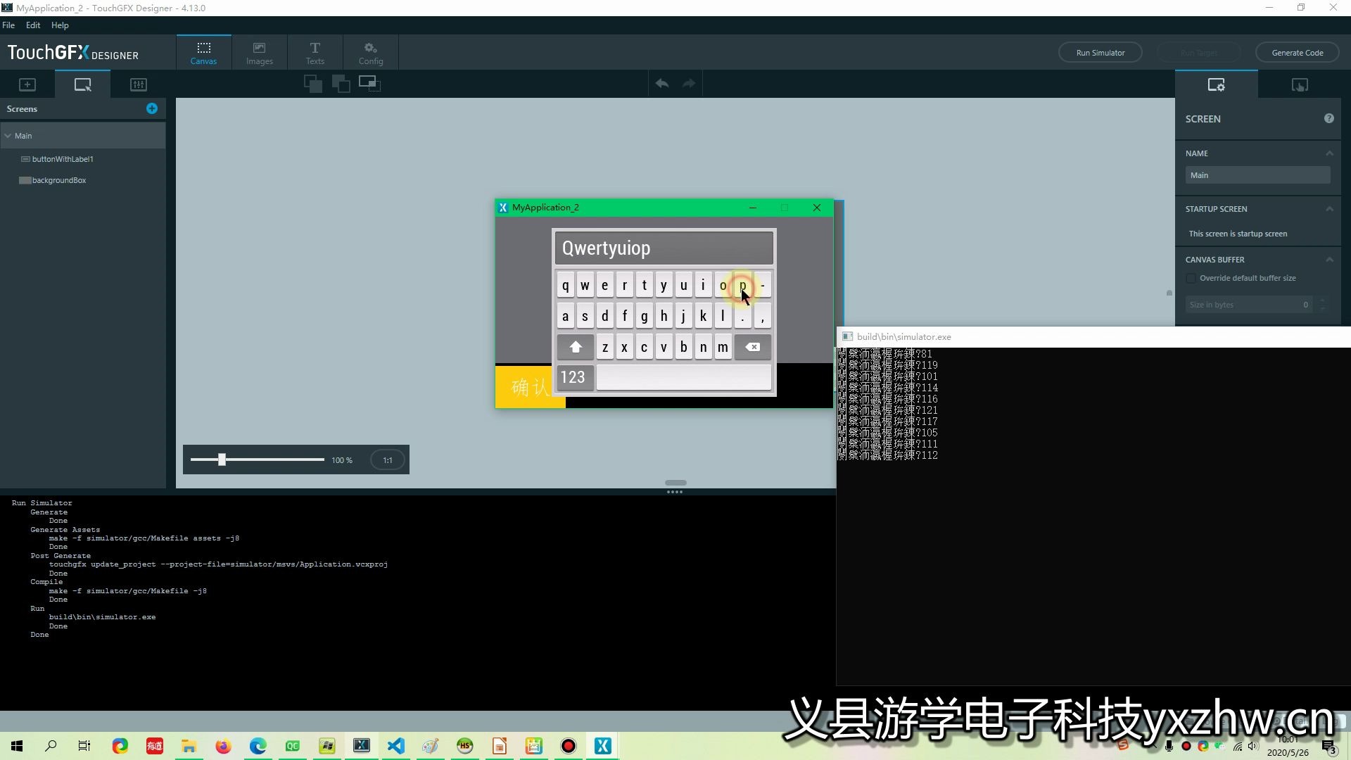Collapse the NAME property section
Viewport: 1351px width, 760px height.
[1329, 153]
